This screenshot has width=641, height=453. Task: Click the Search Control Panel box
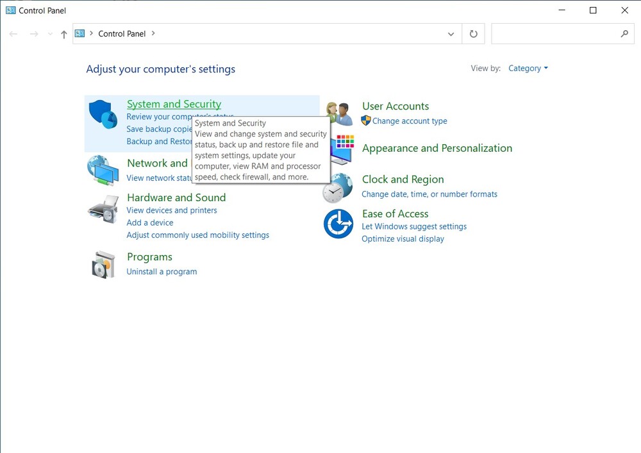pos(555,34)
